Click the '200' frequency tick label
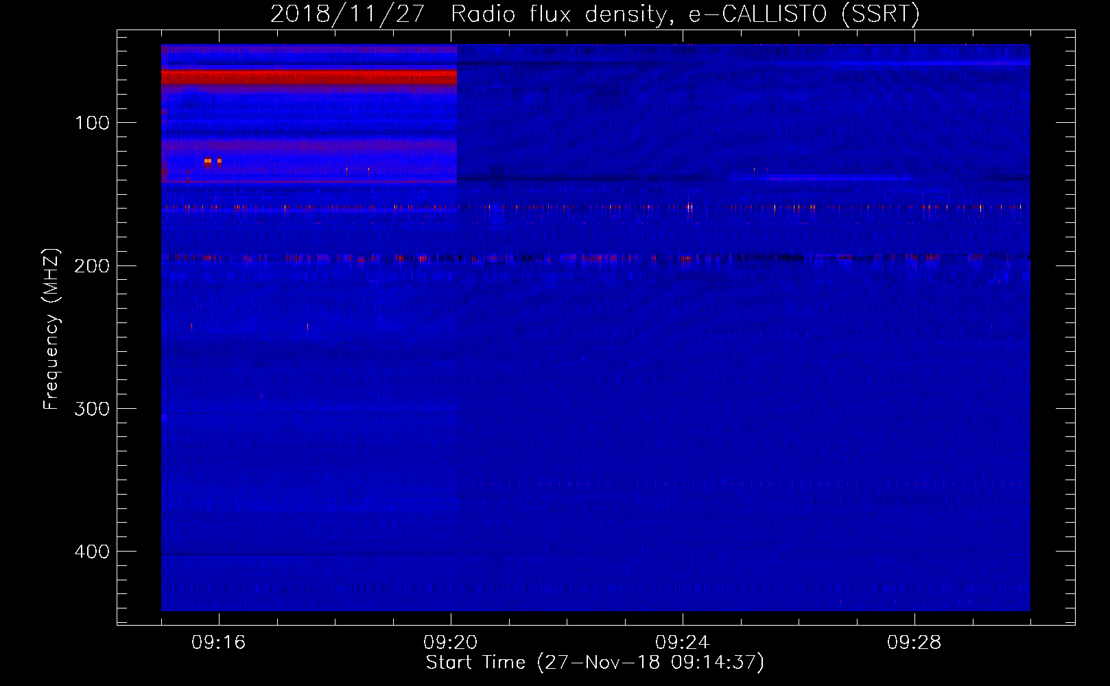The height and width of the screenshot is (686, 1110). tap(92, 265)
